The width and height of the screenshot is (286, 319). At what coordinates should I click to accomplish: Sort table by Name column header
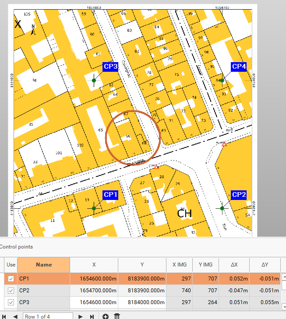point(43,265)
